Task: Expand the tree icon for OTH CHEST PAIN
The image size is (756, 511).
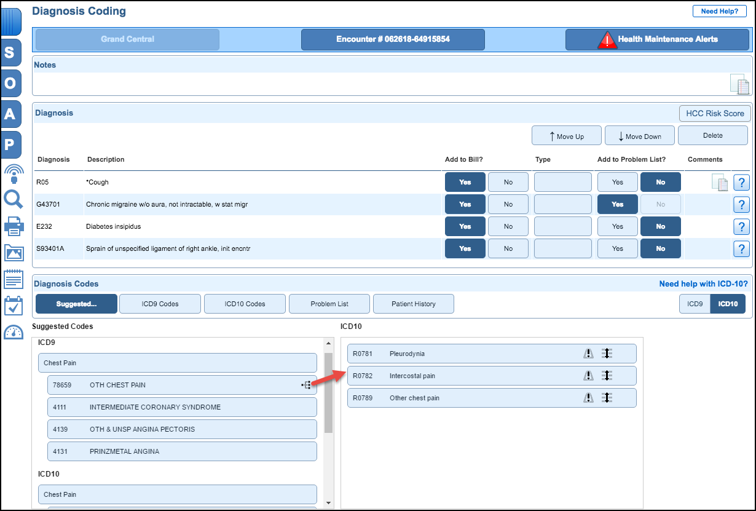Action: click(x=306, y=385)
